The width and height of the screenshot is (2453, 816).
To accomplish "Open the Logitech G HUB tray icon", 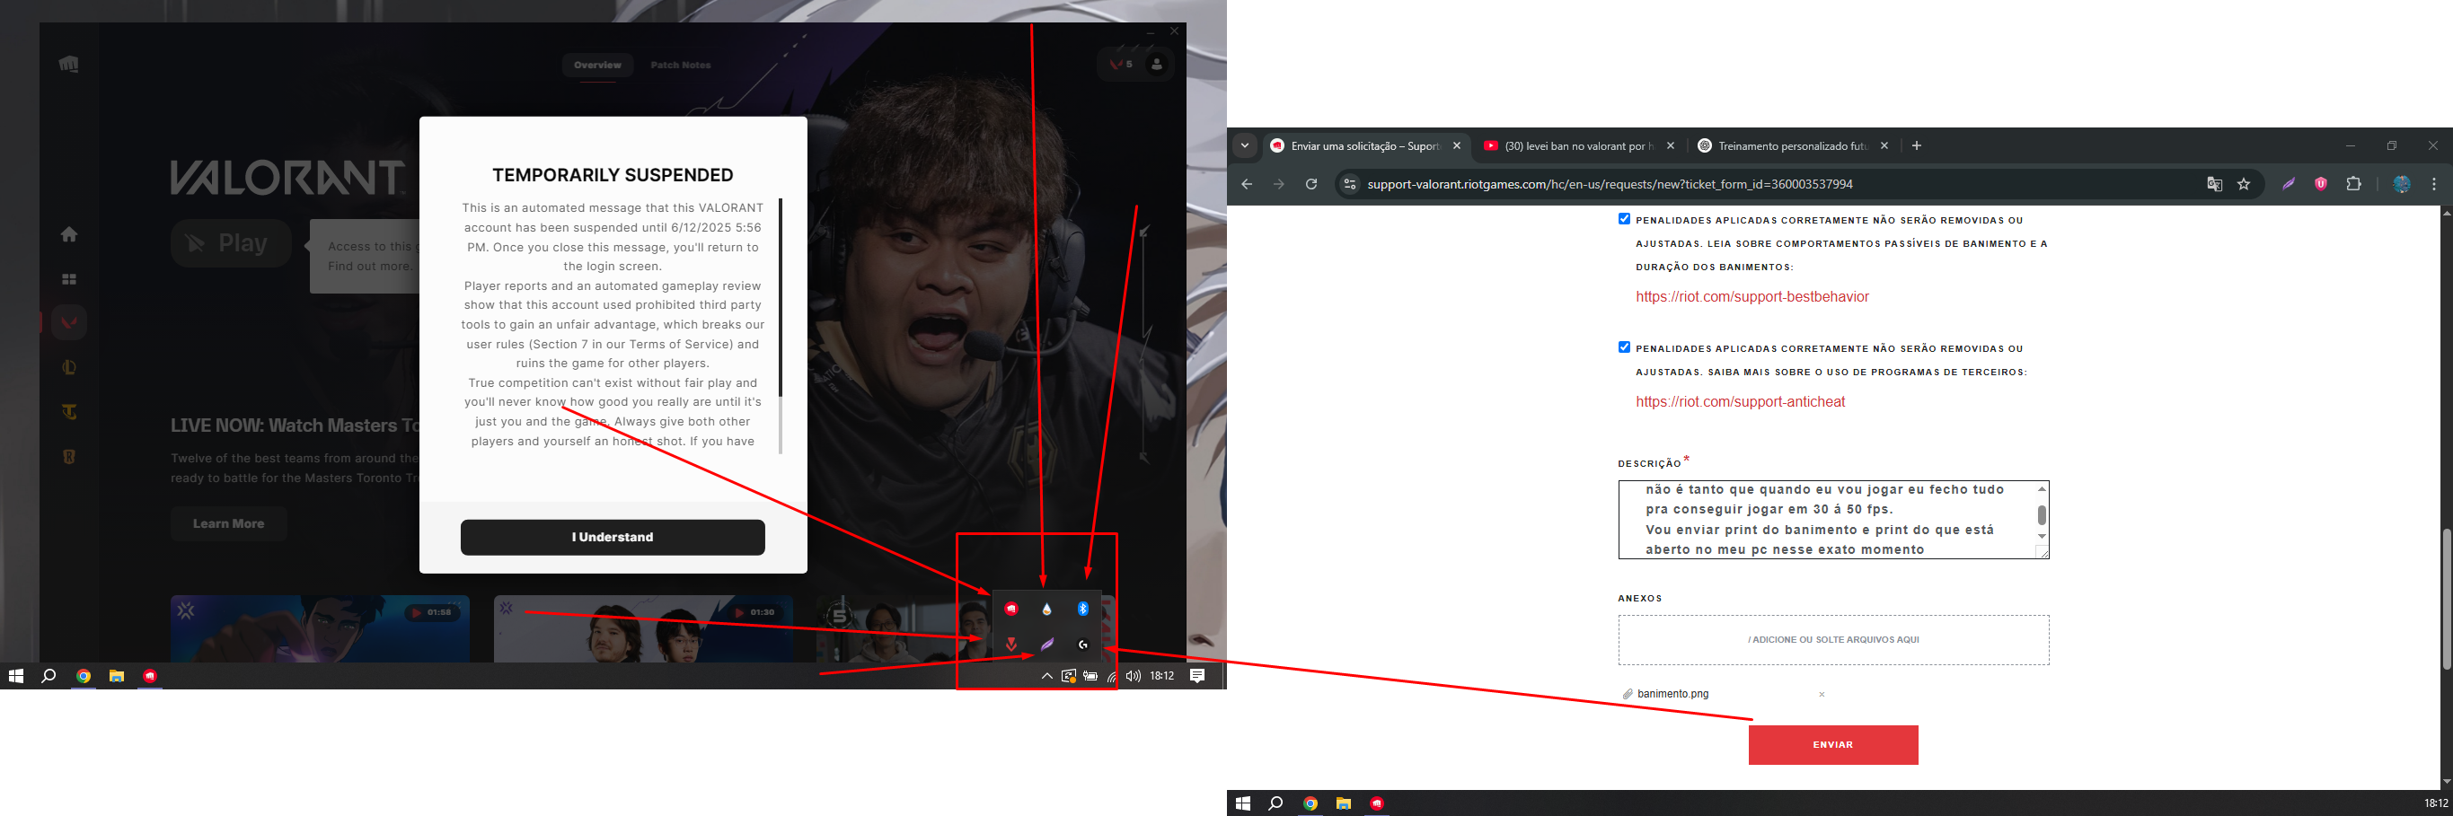I will 1082,645.
